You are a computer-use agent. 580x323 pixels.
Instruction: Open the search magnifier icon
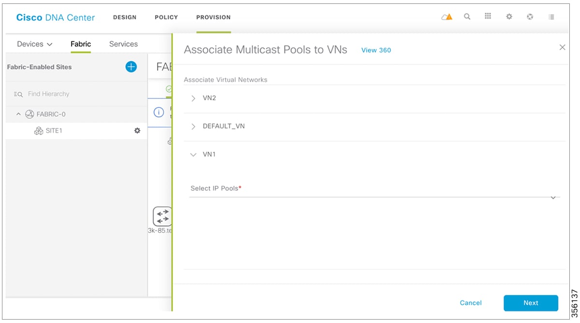point(467,16)
